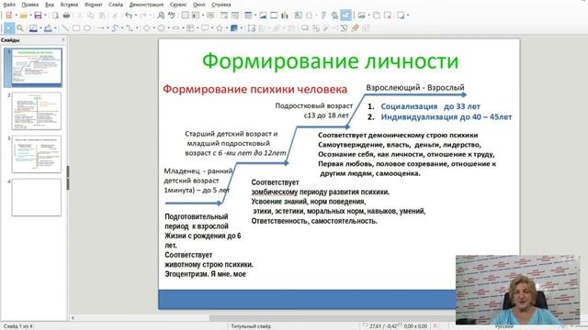Viewport: 588px width, 330px height.
Task: Select slide 3 thumbnail
Action: coord(37,154)
